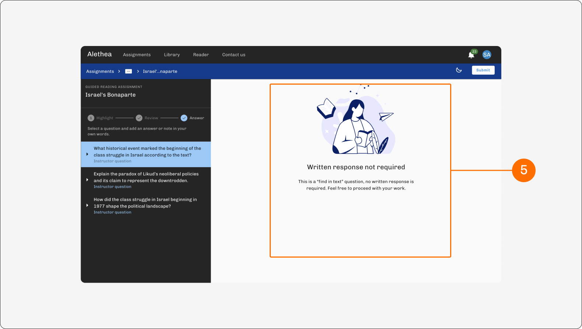Open the SA user avatar menu
Viewport: 582px width, 329px height.
click(487, 55)
